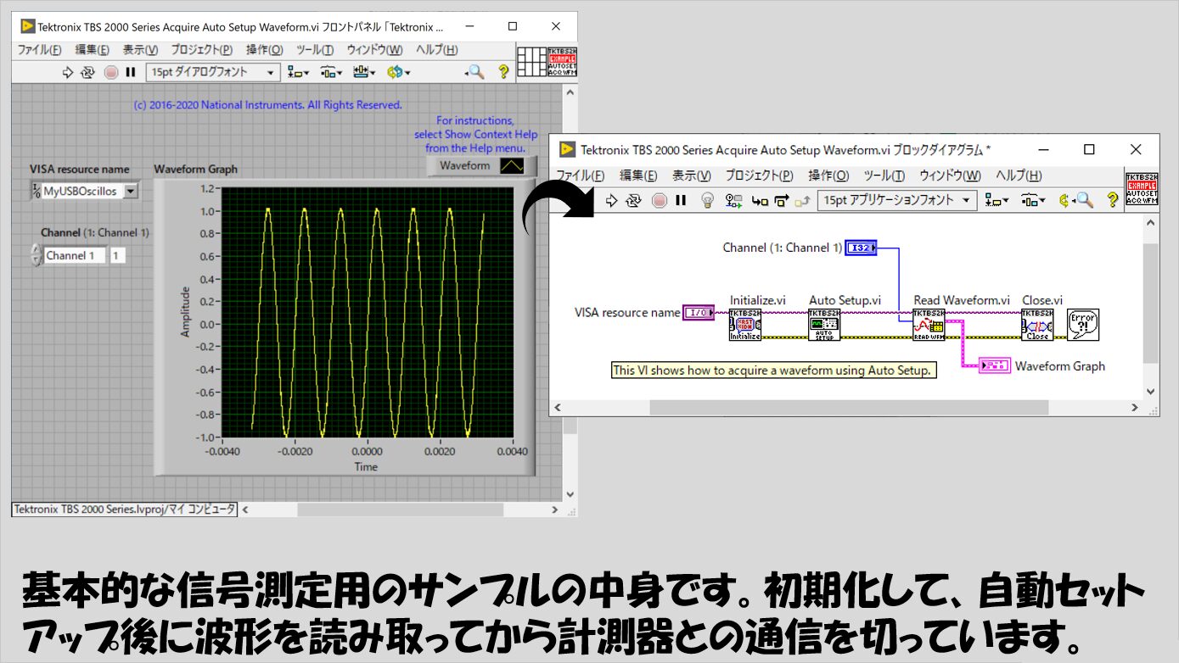Select the Initialize.vi node on the diagram
Image resolution: width=1179 pixels, height=663 pixels.
[745, 325]
